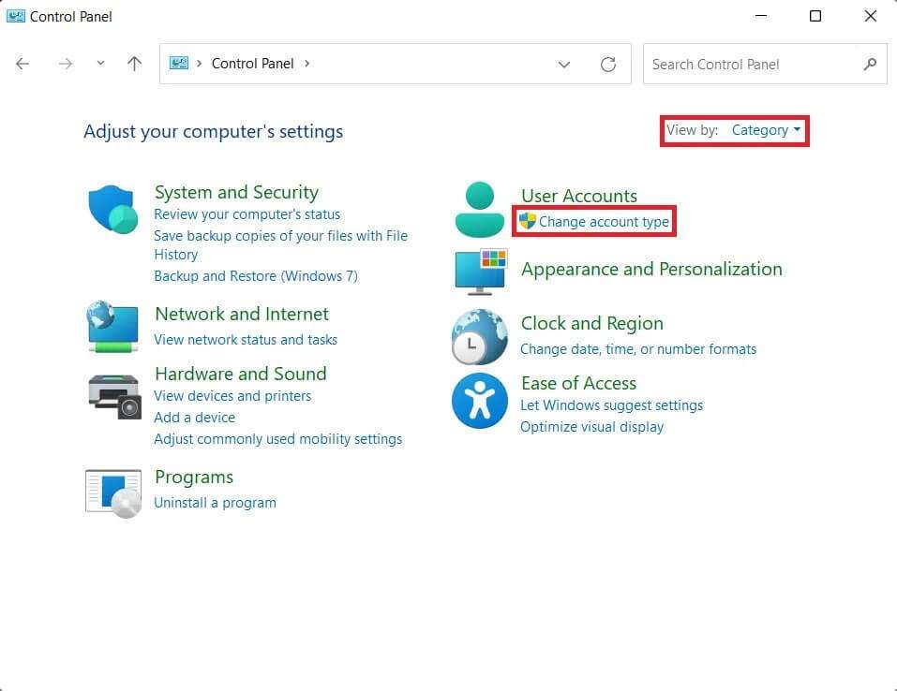Screen dimensions: 897x691
Task: Open View devices and printers
Action: 232,396
